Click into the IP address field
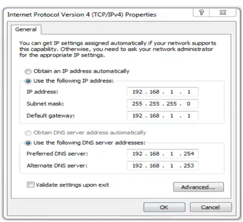This screenshot has height=222, width=243. tap(162, 92)
